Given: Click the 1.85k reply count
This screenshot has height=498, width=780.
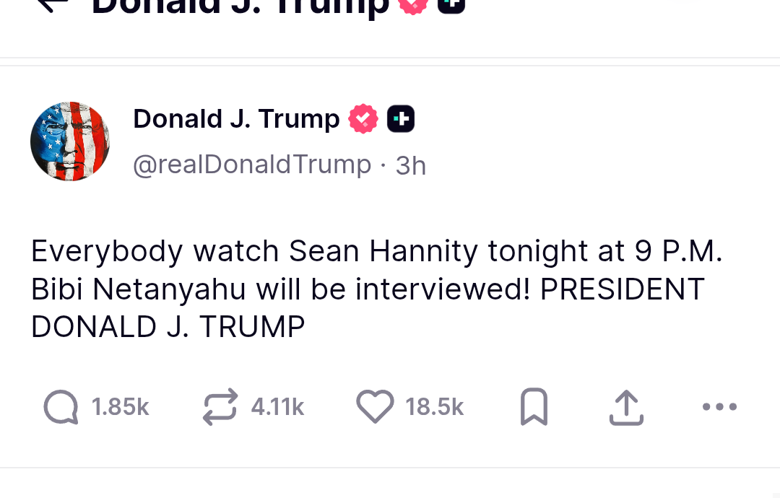Looking at the screenshot, I should (121, 408).
